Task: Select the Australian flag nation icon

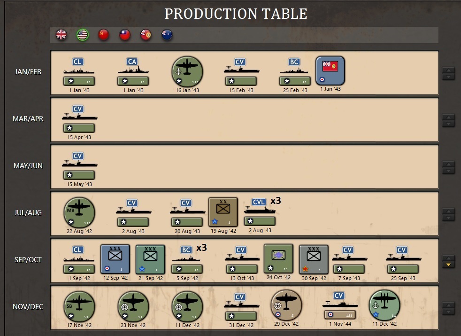Action: pos(167,34)
